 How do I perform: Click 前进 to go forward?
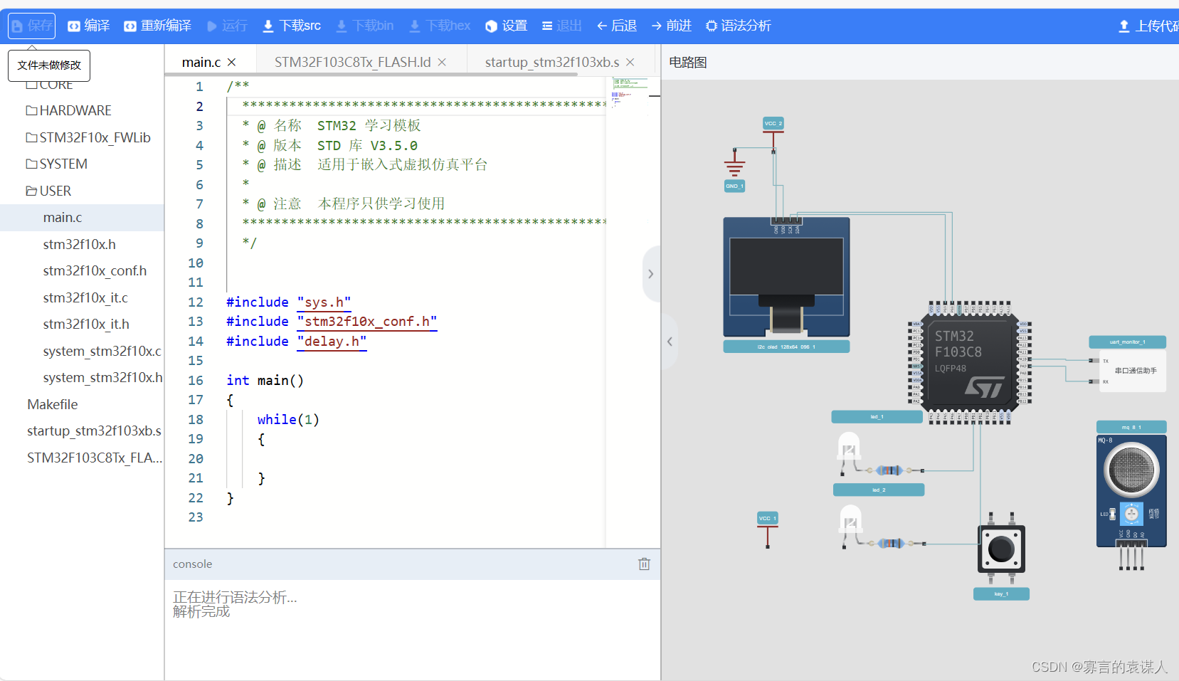pyautogui.click(x=671, y=26)
